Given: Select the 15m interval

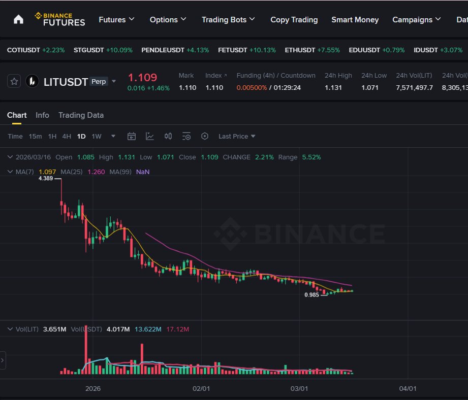Looking at the screenshot, I should coord(35,136).
